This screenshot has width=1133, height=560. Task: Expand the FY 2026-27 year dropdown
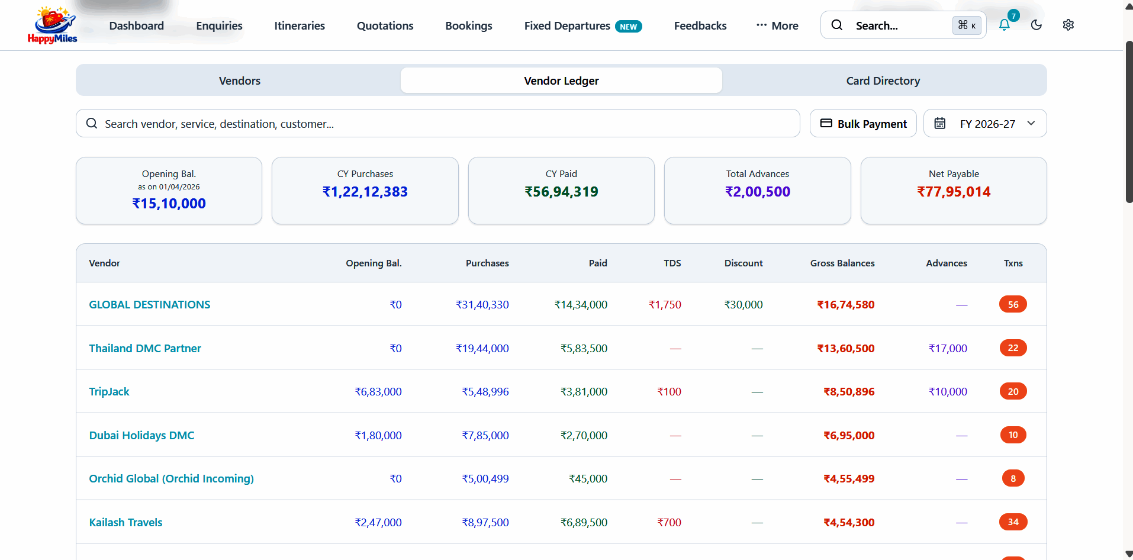coord(985,123)
